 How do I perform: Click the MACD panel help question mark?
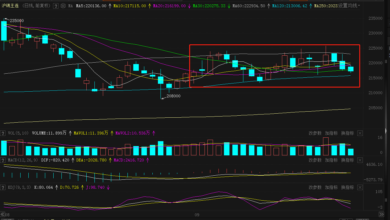coord(3,160)
